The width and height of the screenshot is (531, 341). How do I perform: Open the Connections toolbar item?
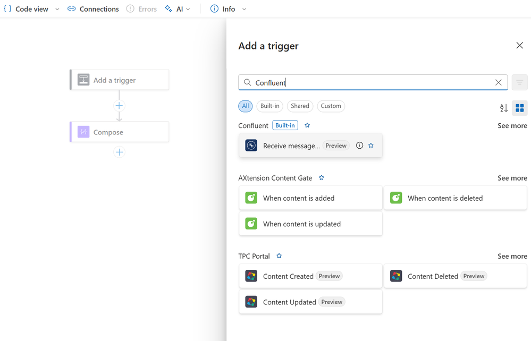tap(93, 9)
